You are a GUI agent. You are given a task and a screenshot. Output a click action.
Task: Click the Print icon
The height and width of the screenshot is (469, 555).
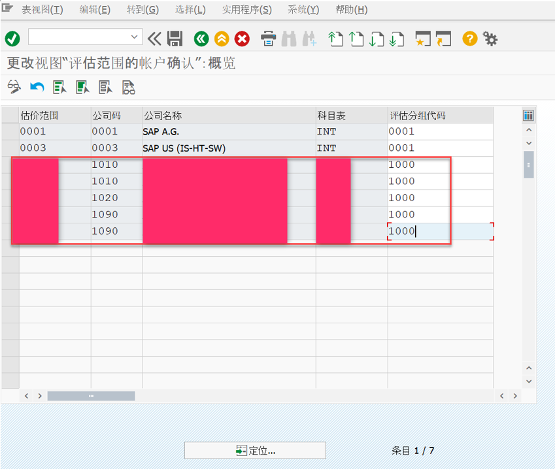[268, 39]
